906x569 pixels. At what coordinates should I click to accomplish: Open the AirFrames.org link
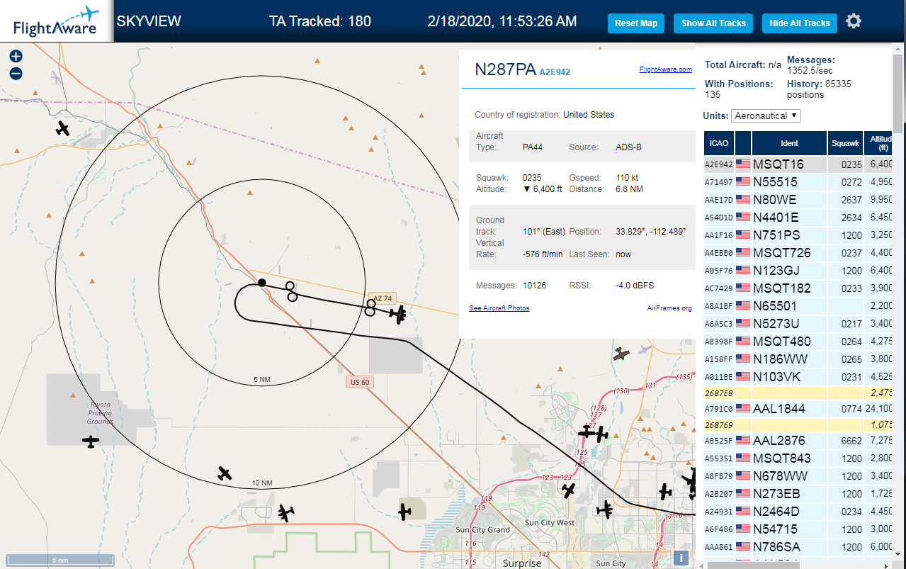point(669,308)
